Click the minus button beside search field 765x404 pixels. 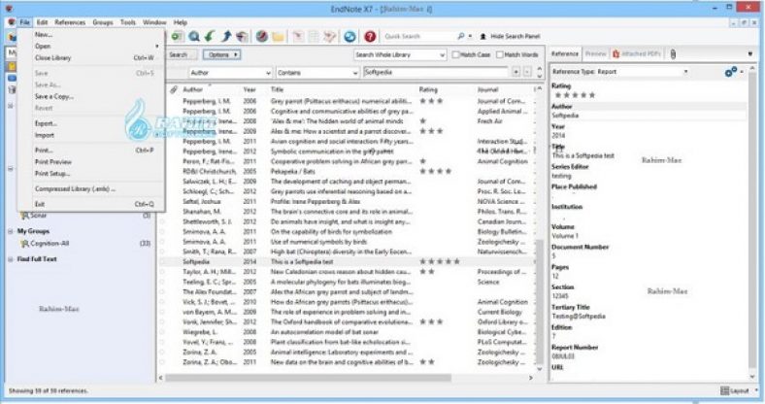[527, 72]
